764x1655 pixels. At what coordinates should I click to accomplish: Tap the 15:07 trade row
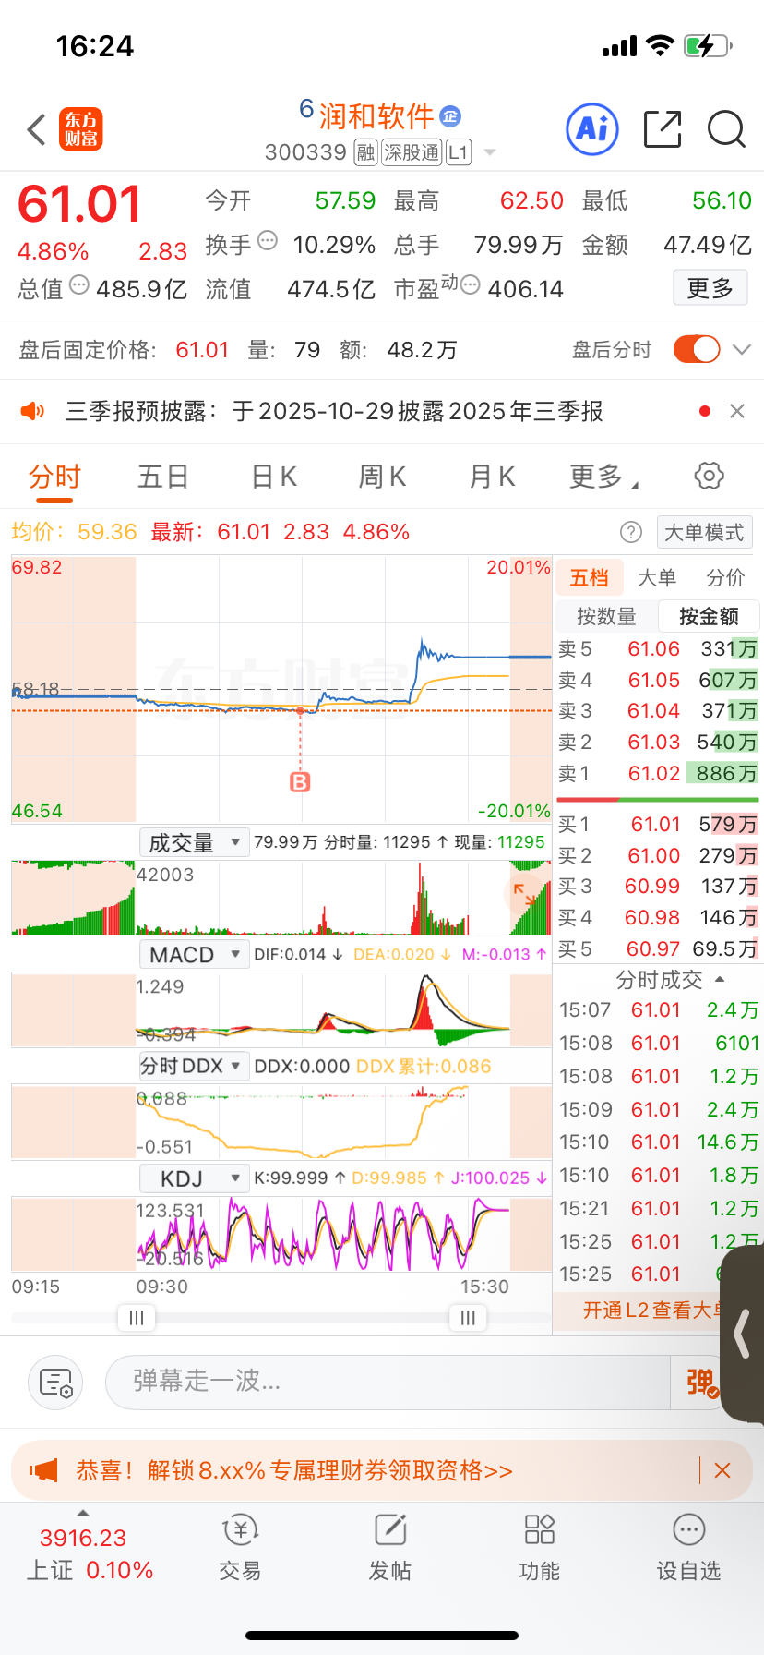point(659,1009)
